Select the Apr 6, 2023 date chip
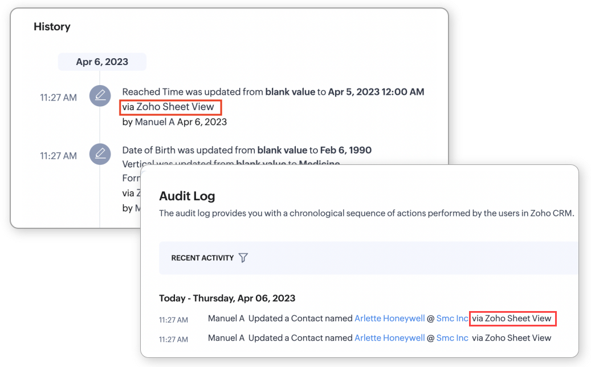This screenshot has height=367, width=591. 102,62
